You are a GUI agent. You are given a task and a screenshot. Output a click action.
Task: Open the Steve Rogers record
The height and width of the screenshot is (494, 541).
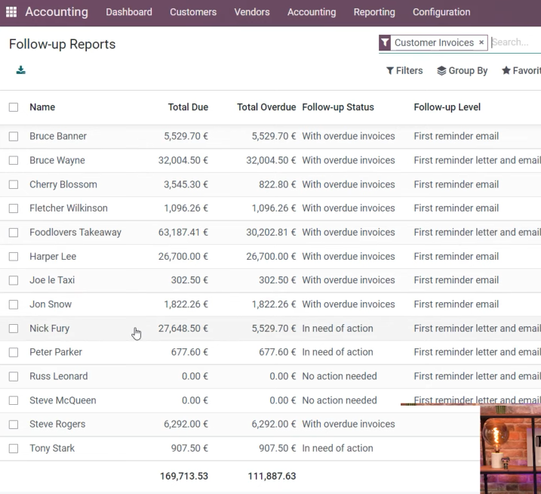(57, 425)
